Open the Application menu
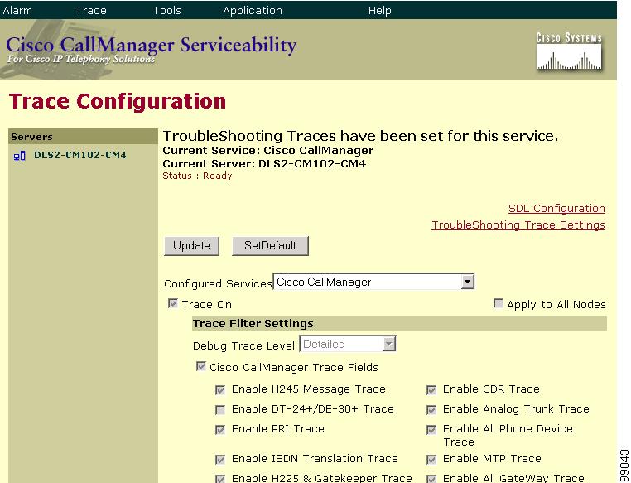 [x=253, y=10]
